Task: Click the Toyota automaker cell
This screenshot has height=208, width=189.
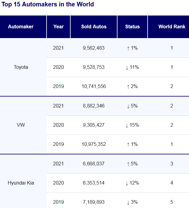Action: [21, 67]
